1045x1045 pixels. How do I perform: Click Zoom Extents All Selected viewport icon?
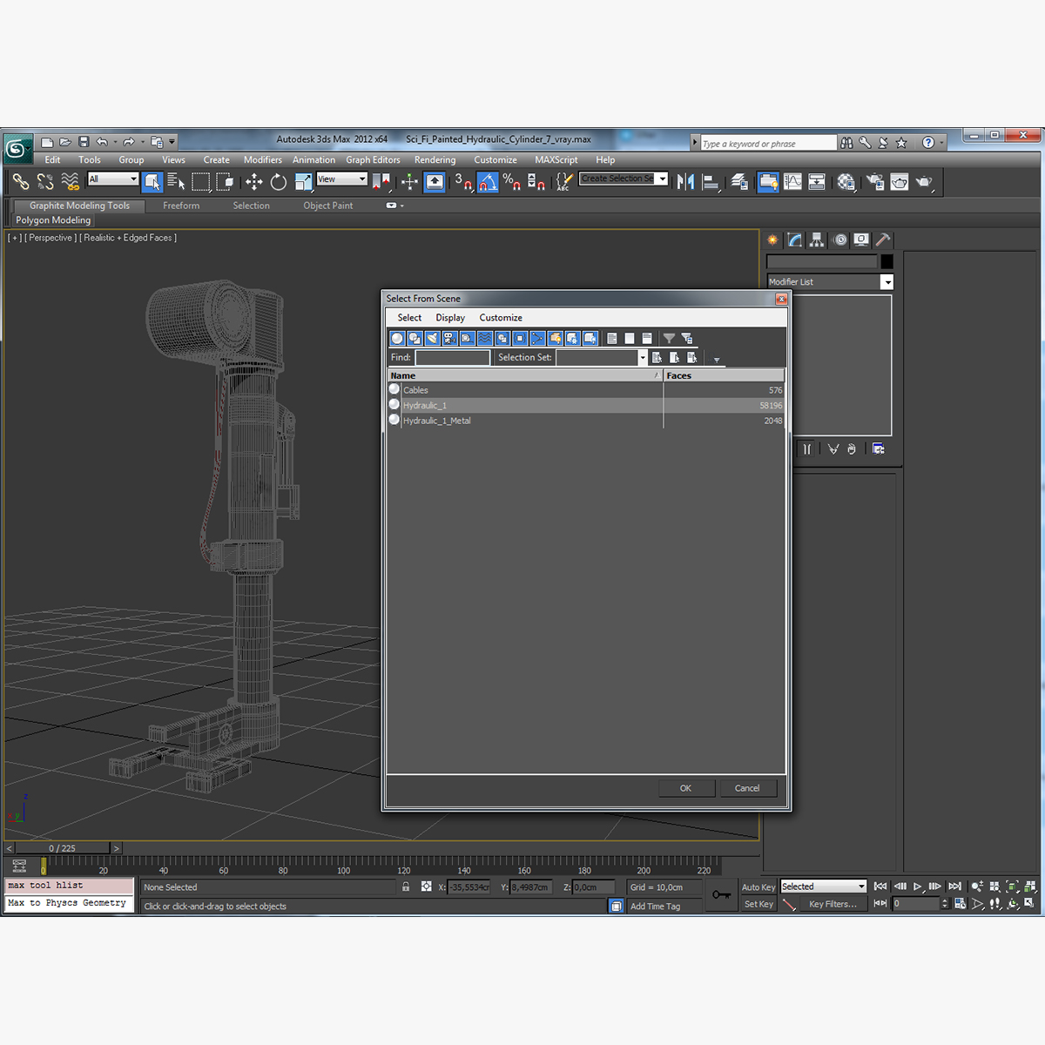pyautogui.click(x=1030, y=887)
